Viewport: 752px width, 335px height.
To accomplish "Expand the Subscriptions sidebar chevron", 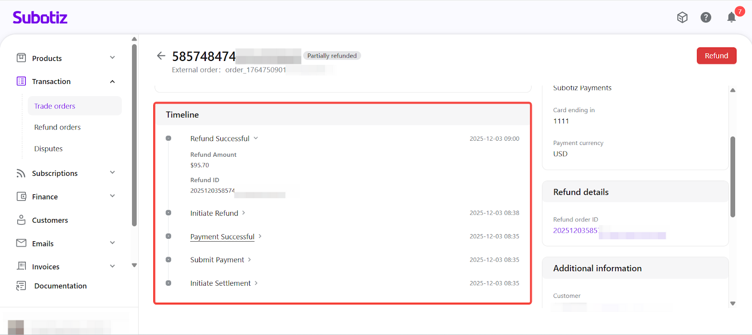I will (112, 173).
